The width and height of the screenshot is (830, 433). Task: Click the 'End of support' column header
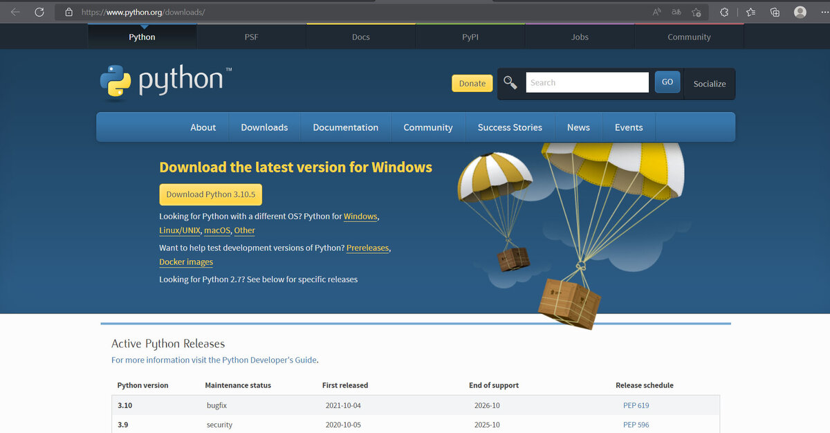[x=494, y=385]
